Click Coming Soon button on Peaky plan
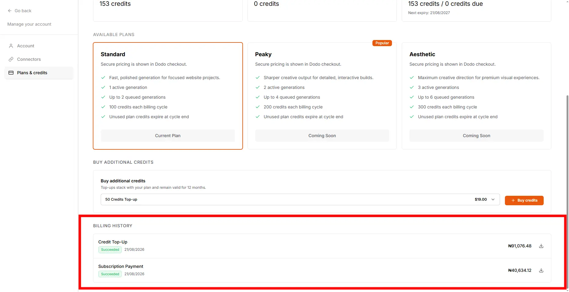Image resolution: width=569 pixels, height=292 pixels. click(x=322, y=136)
